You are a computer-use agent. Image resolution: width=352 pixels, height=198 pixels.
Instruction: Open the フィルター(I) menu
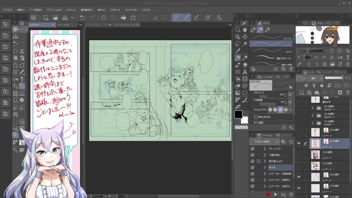115,10
